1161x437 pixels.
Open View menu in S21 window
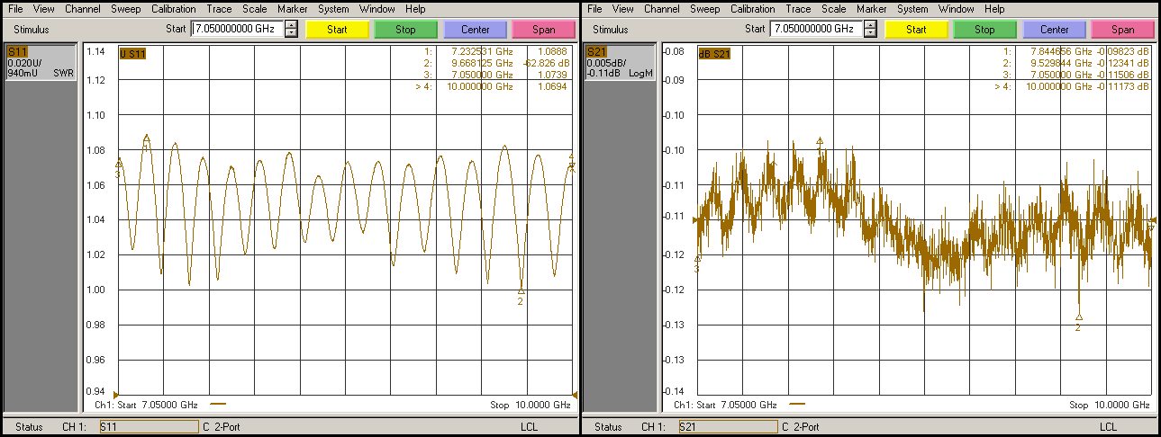[622, 9]
